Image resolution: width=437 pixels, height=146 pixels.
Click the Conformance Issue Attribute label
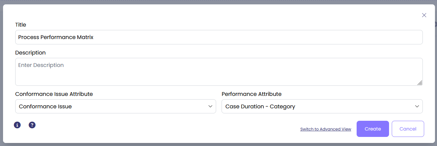point(54,94)
